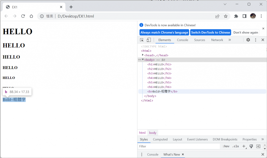Open Chrome's three-dot menu

pos(261,16)
